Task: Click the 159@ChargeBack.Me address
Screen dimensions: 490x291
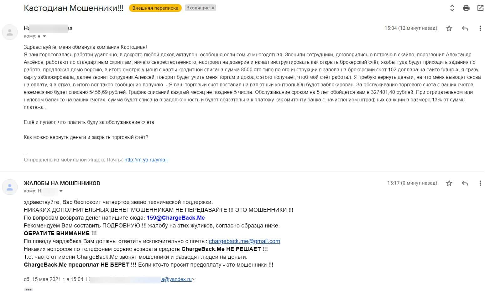Action: coord(175,218)
